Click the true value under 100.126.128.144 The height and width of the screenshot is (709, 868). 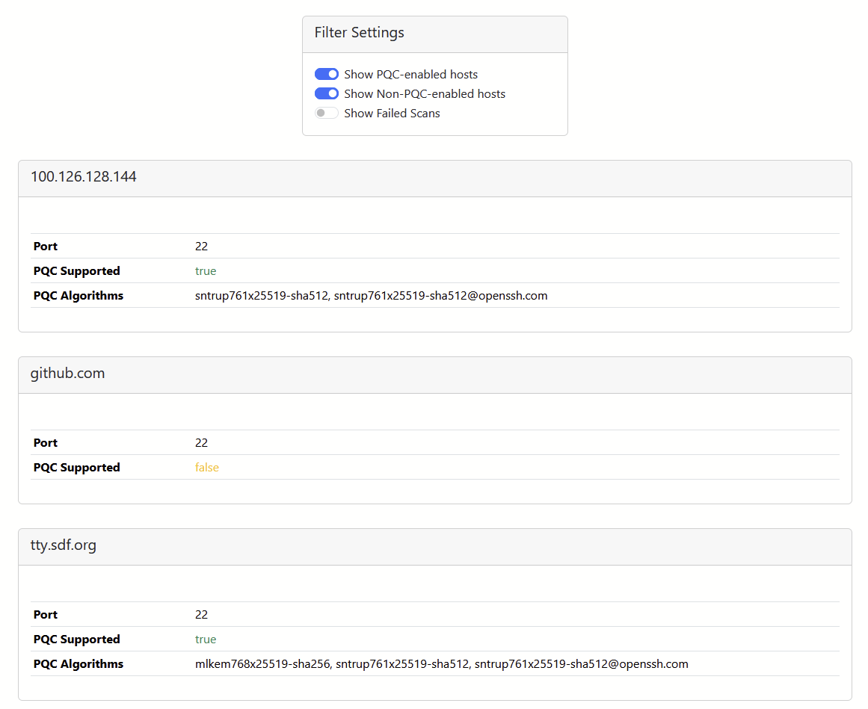click(206, 271)
